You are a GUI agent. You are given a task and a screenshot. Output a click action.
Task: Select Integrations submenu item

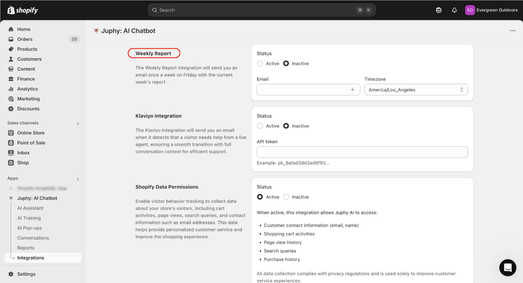[43, 258]
